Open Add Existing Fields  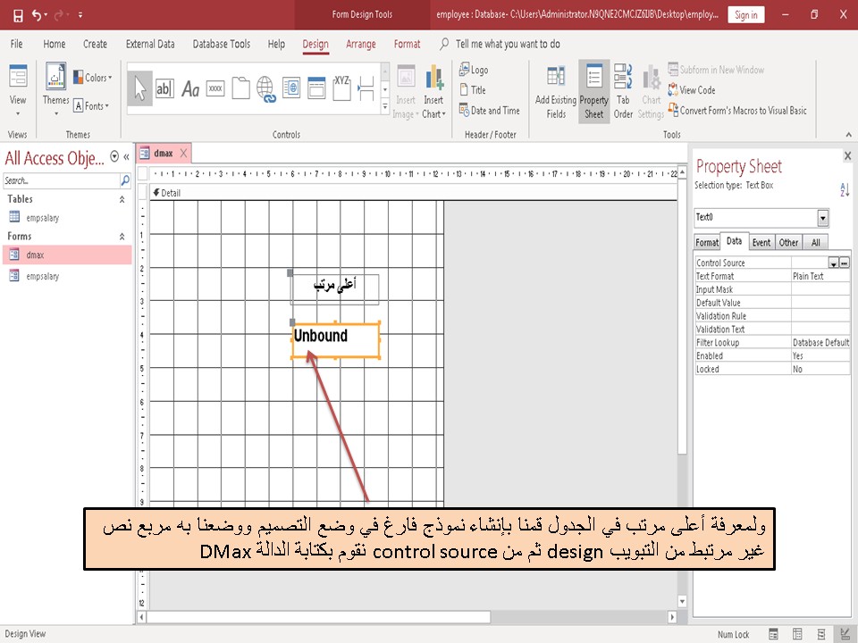pos(556,88)
